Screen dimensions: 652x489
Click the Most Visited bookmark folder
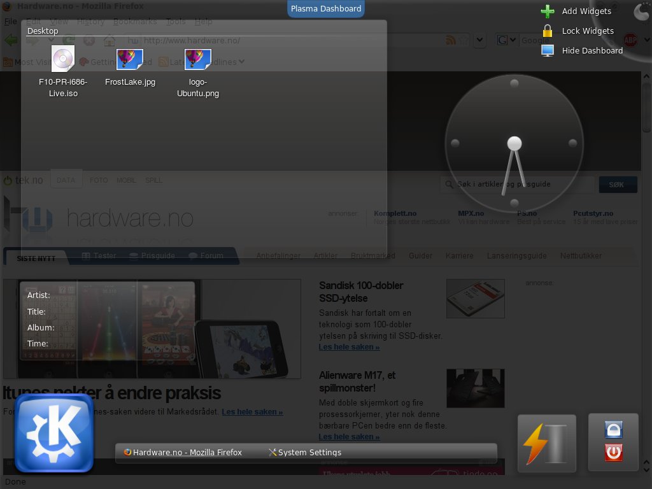point(27,62)
